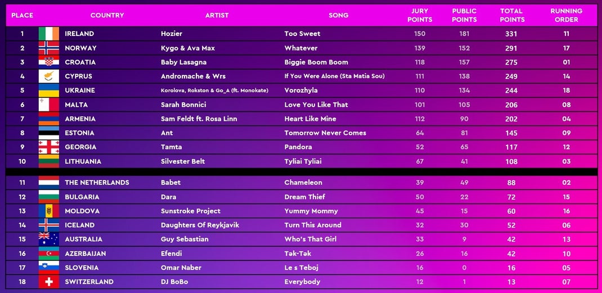
Task: Click the Switzerland flag icon
Action: 49,282
